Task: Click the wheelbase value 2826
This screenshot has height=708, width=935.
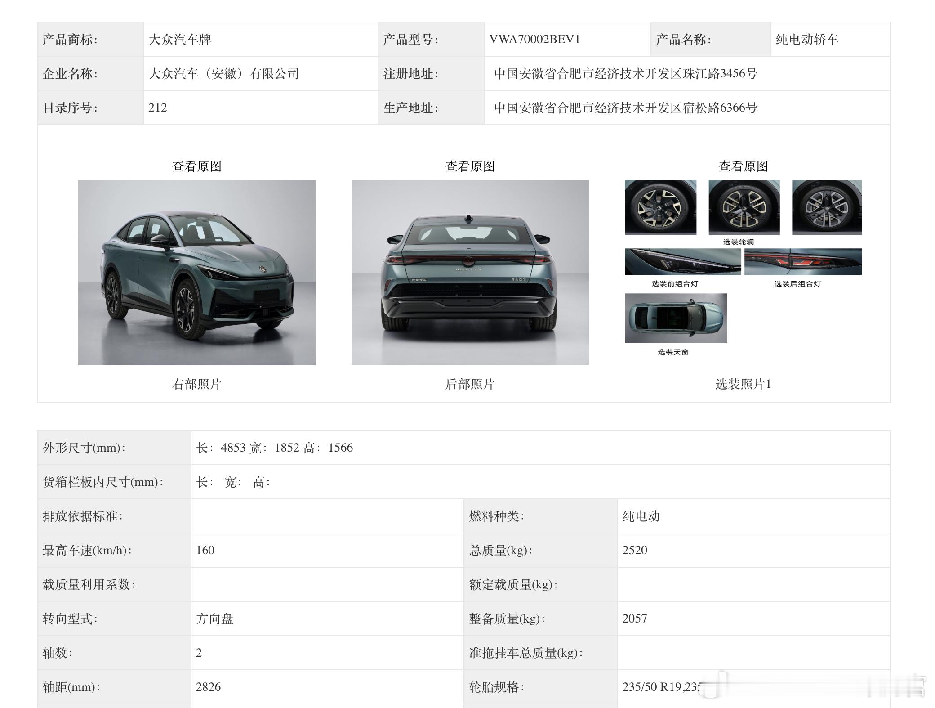Action: pos(208,687)
